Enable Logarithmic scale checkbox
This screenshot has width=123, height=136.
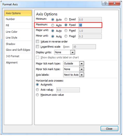point(37,47)
